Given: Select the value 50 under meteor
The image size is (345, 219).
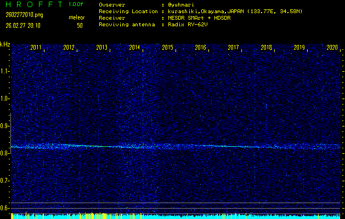Looking at the screenshot, I should [x=80, y=25].
